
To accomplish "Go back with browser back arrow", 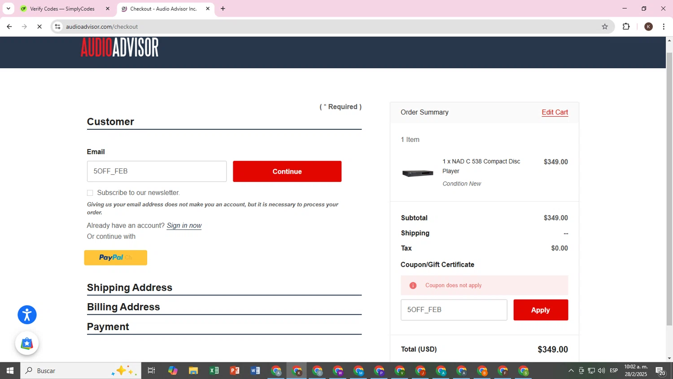I will pos(9,26).
